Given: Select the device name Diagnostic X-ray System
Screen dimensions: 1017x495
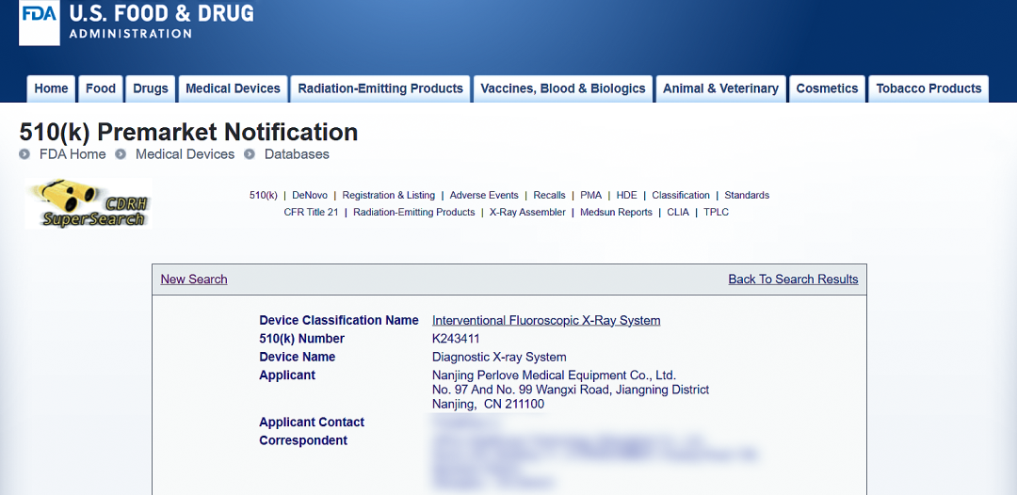Looking at the screenshot, I should click(499, 357).
